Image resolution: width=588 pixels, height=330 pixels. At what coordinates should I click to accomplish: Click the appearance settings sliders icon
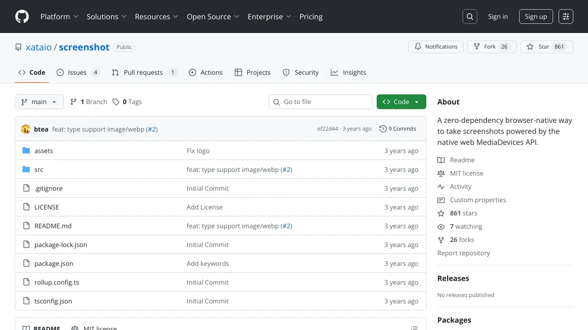(566, 16)
